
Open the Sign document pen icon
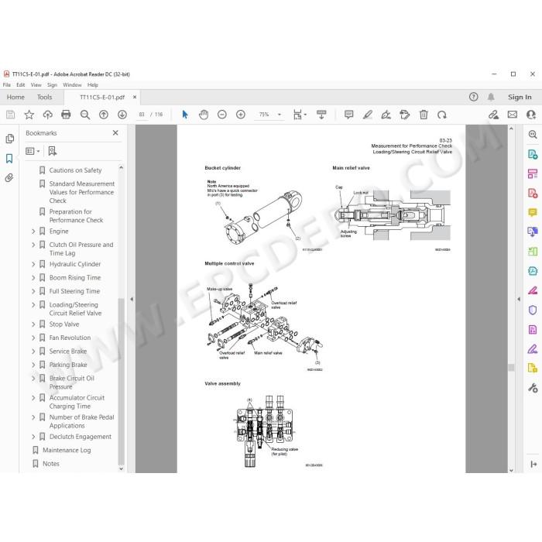[386, 115]
